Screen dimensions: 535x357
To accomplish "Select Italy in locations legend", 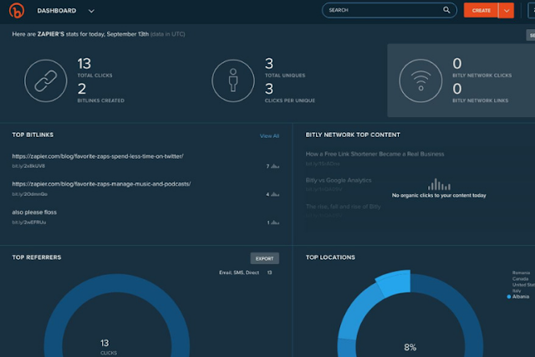I will point(517,291).
